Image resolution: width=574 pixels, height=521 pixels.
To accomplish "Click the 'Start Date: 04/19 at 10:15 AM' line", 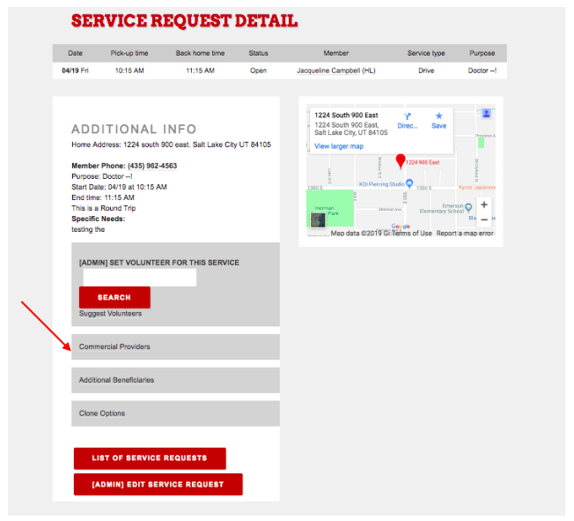I will coord(119,187).
